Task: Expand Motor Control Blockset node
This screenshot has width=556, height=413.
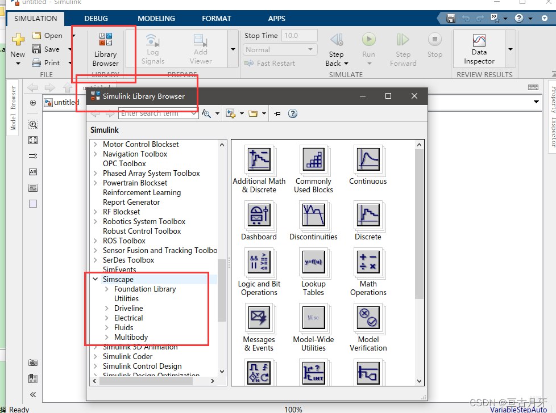Action: (96, 145)
